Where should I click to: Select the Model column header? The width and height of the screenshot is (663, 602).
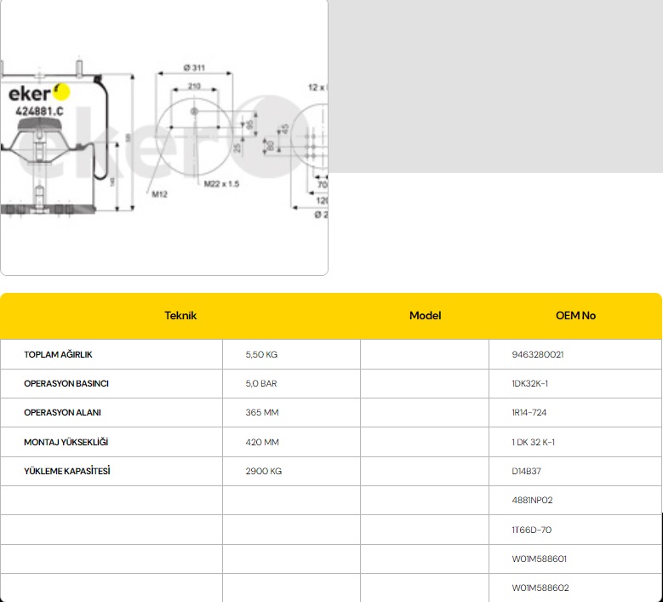(425, 316)
